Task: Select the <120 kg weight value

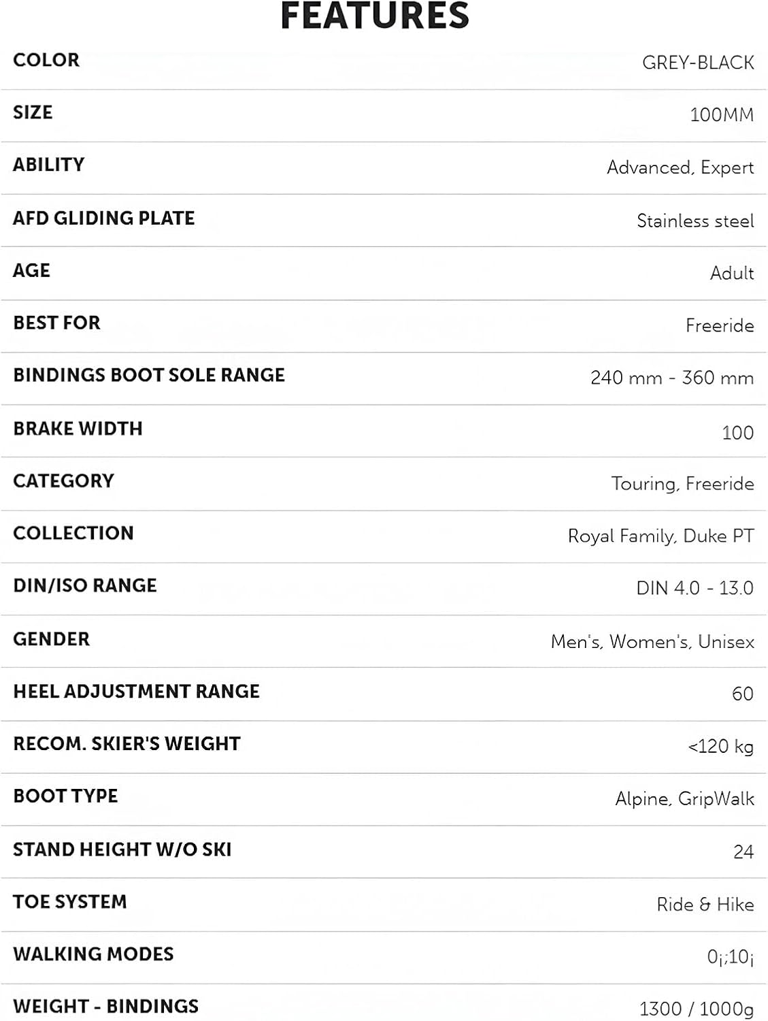Action: pyautogui.click(x=720, y=747)
